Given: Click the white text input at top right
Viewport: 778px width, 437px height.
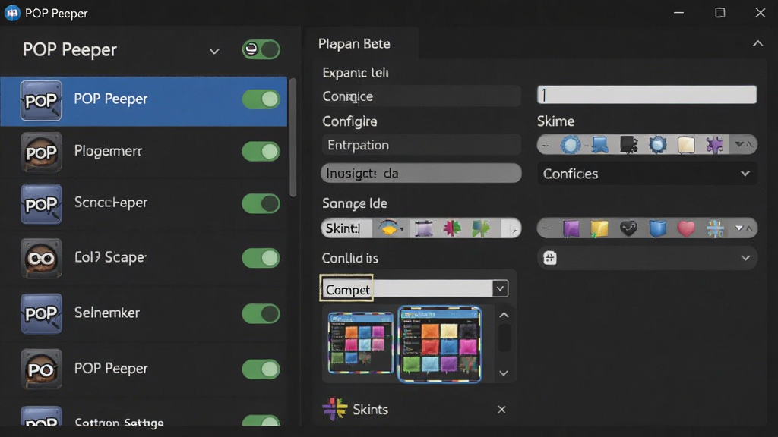Looking at the screenshot, I should click(647, 95).
